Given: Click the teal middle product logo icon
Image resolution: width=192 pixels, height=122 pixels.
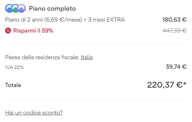Looking at the screenshot, I should tap(15, 9).
